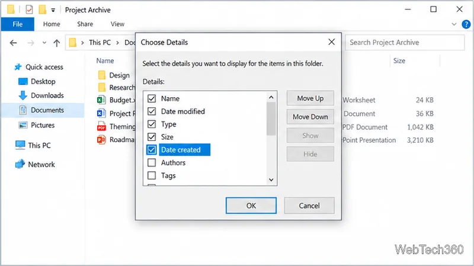The image size is (474, 266).
Task: Select the Roadmap PowerPoint file icon
Action: pos(101,140)
